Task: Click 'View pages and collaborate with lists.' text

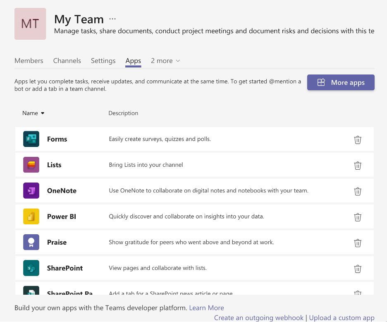Action: point(158,268)
